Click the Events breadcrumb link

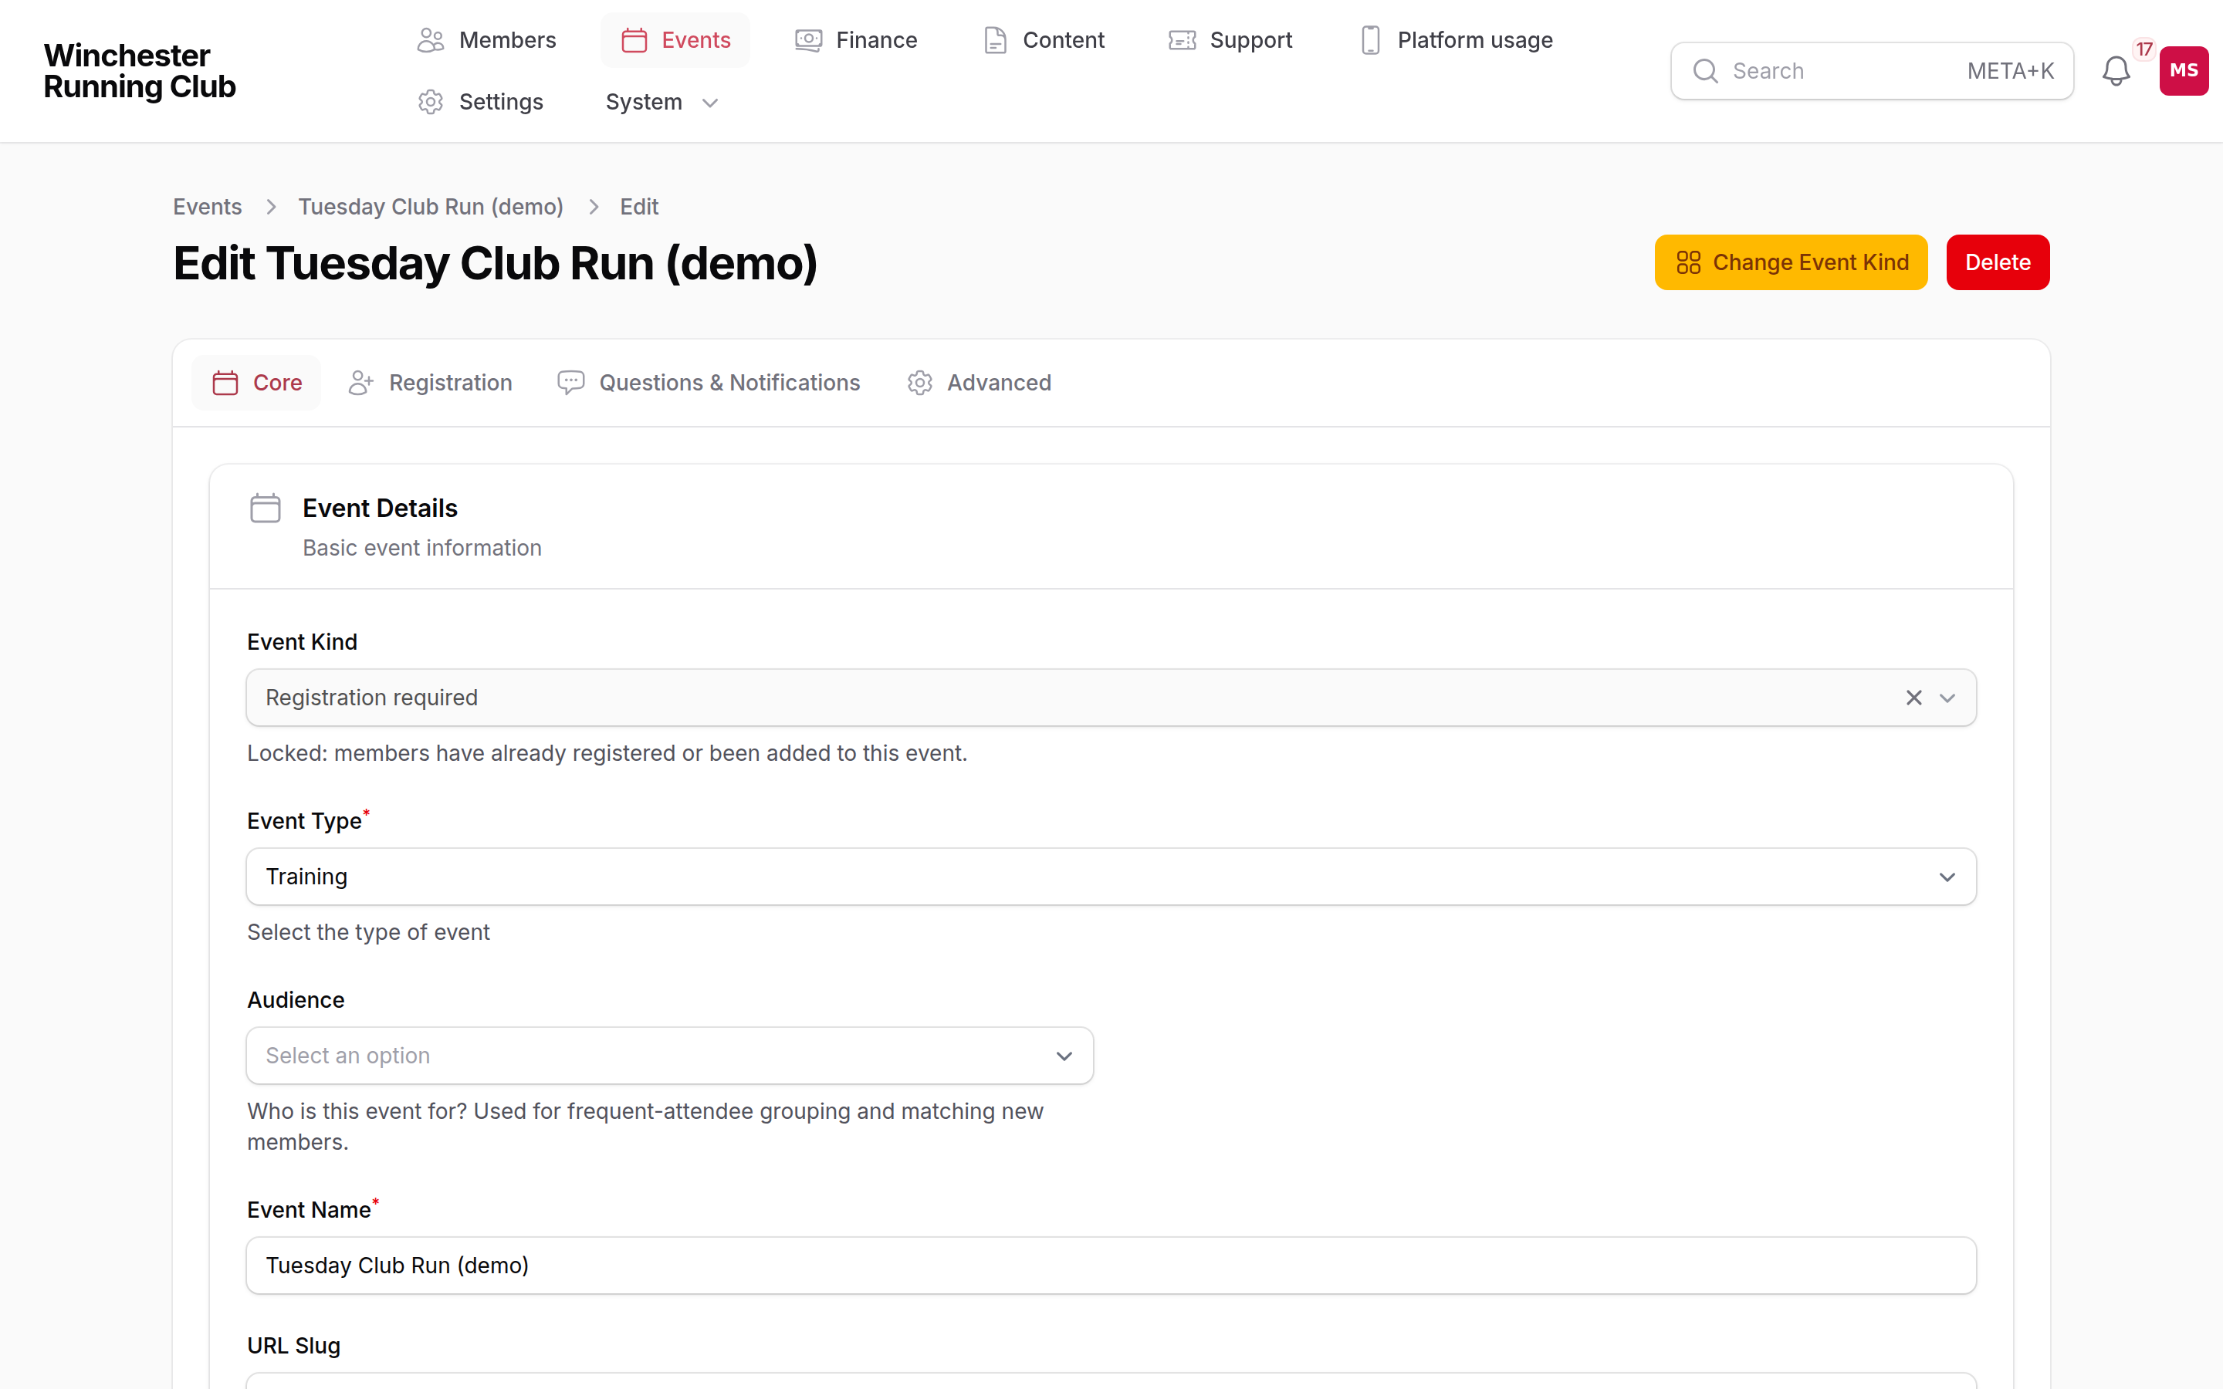pyautogui.click(x=208, y=207)
